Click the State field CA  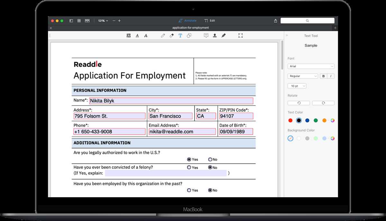206,116
